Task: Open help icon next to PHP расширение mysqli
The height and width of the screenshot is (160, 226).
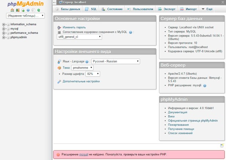Action: pos(205,86)
